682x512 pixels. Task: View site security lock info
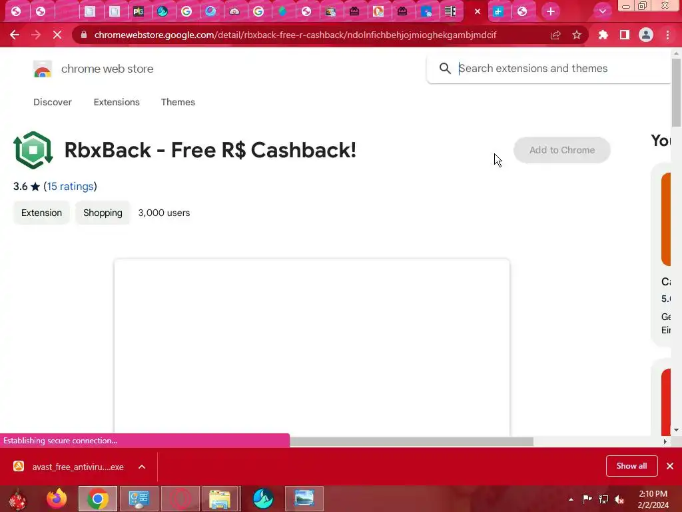tap(84, 35)
